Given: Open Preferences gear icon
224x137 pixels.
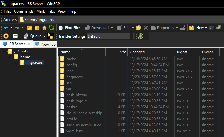Looking at the screenshot, I should point(6,36).
